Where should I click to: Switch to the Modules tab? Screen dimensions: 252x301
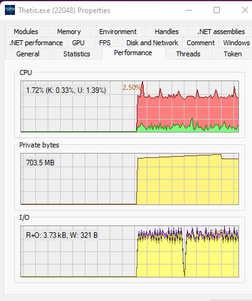[26, 32]
